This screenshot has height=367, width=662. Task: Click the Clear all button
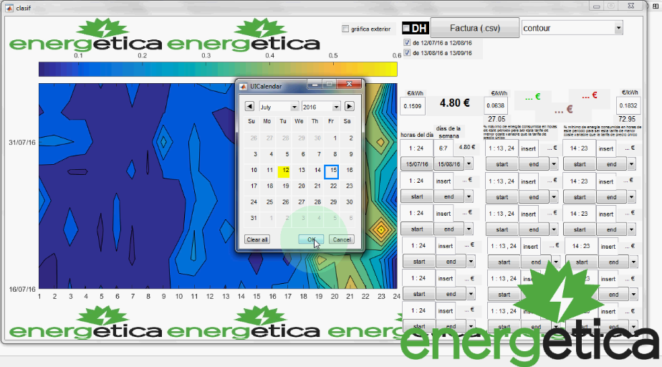click(x=257, y=239)
